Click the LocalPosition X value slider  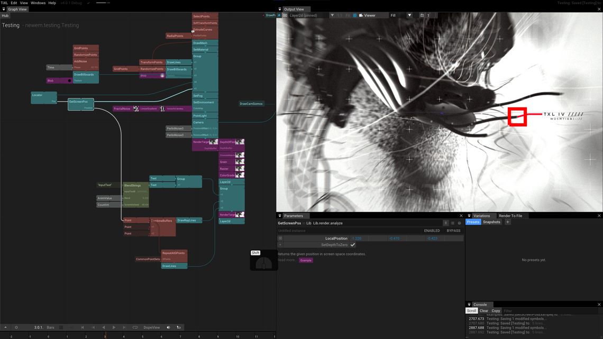pyautogui.click(x=369, y=239)
